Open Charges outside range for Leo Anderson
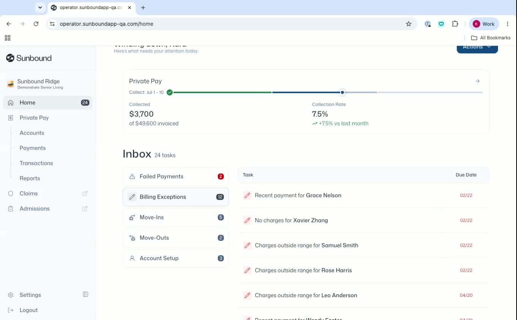The width and height of the screenshot is (517, 320). pos(364,295)
